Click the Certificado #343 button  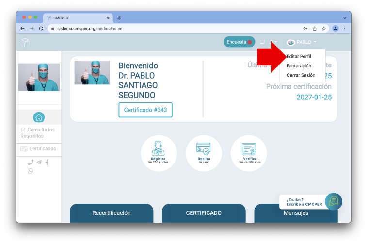point(145,110)
